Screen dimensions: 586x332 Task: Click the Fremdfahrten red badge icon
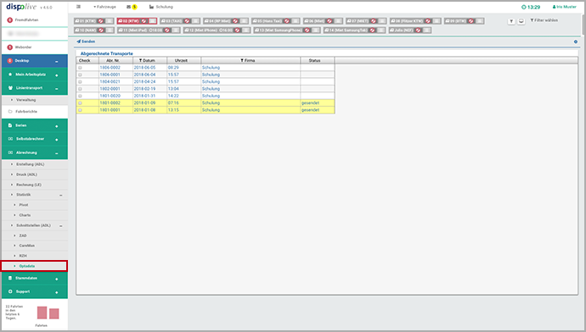click(x=9, y=20)
